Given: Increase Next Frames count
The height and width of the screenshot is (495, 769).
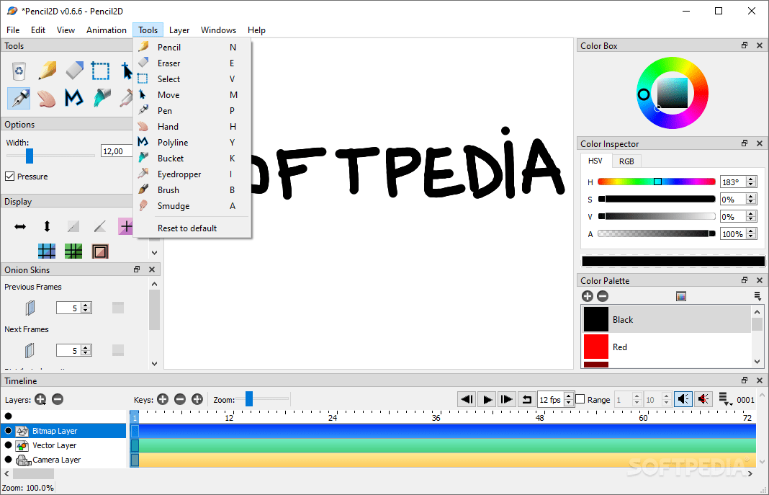Looking at the screenshot, I should (x=86, y=348).
